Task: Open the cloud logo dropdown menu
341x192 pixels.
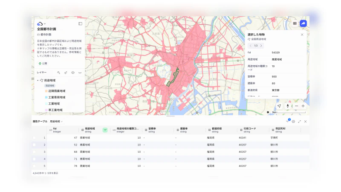Action: tap(41, 24)
